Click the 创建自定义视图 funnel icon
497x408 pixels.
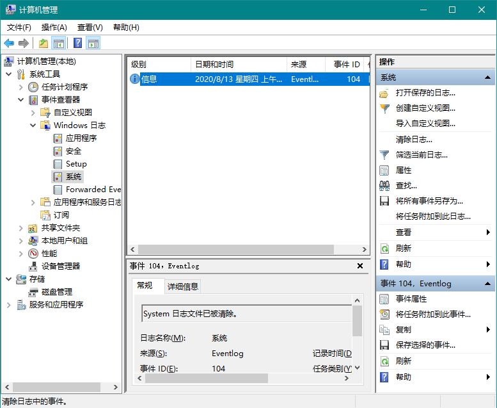point(384,109)
